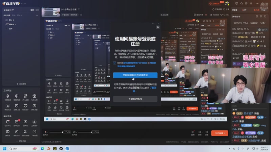Adjust the speaker volume slider

(x=85, y=132)
